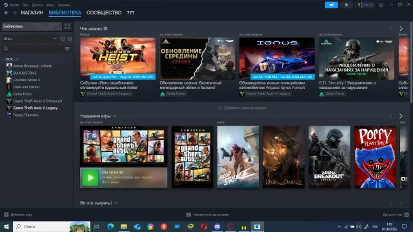Select Dark and Darker in the list
Viewport: 413px width, 232px height.
pyautogui.click(x=26, y=87)
